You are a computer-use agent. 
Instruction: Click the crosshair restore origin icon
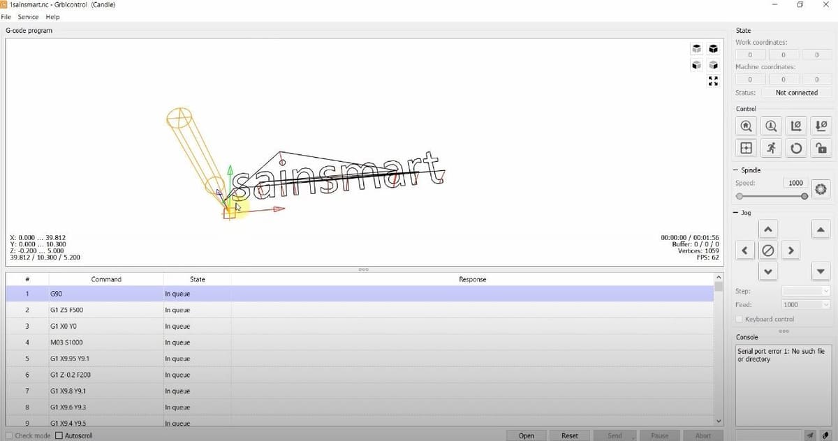(747, 148)
